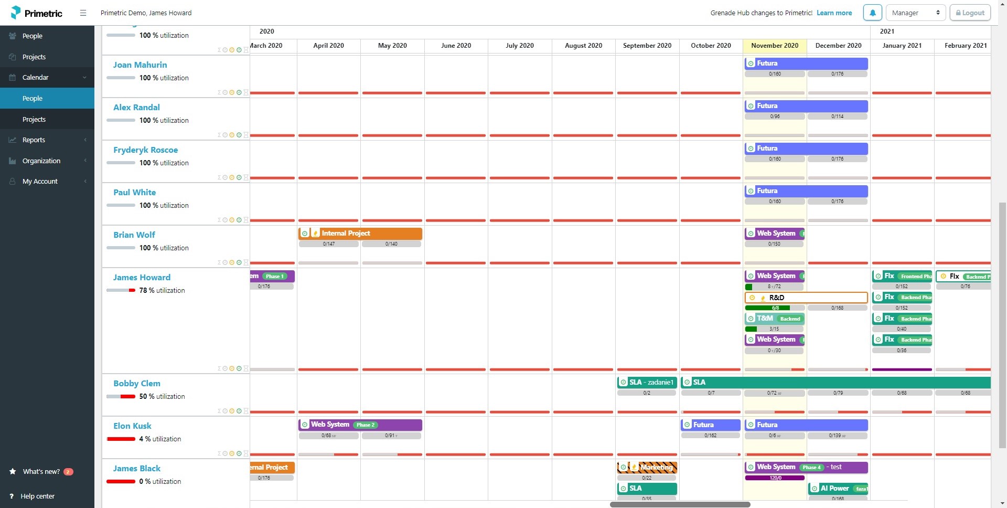Select the Web System Phase 4 - test allocation
Viewport: 1007px width, 508px height.
coord(806,467)
